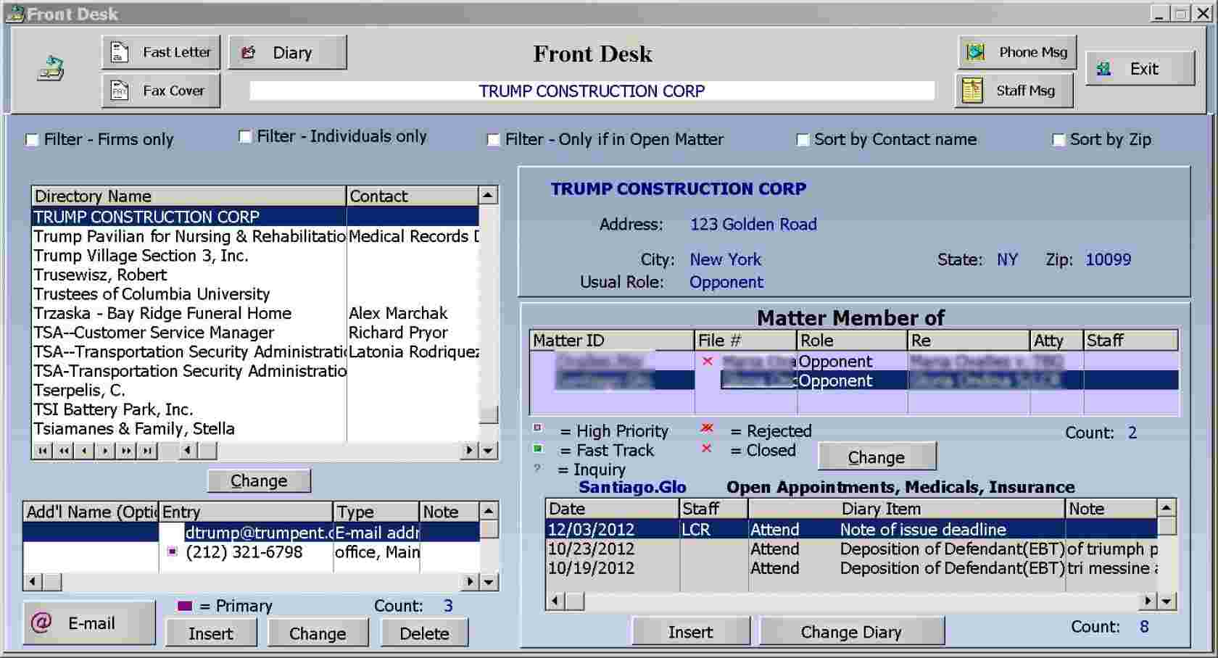Click Insert button under contact entries
Image resolution: width=1218 pixels, height=658 pixels.
point(211,633)
